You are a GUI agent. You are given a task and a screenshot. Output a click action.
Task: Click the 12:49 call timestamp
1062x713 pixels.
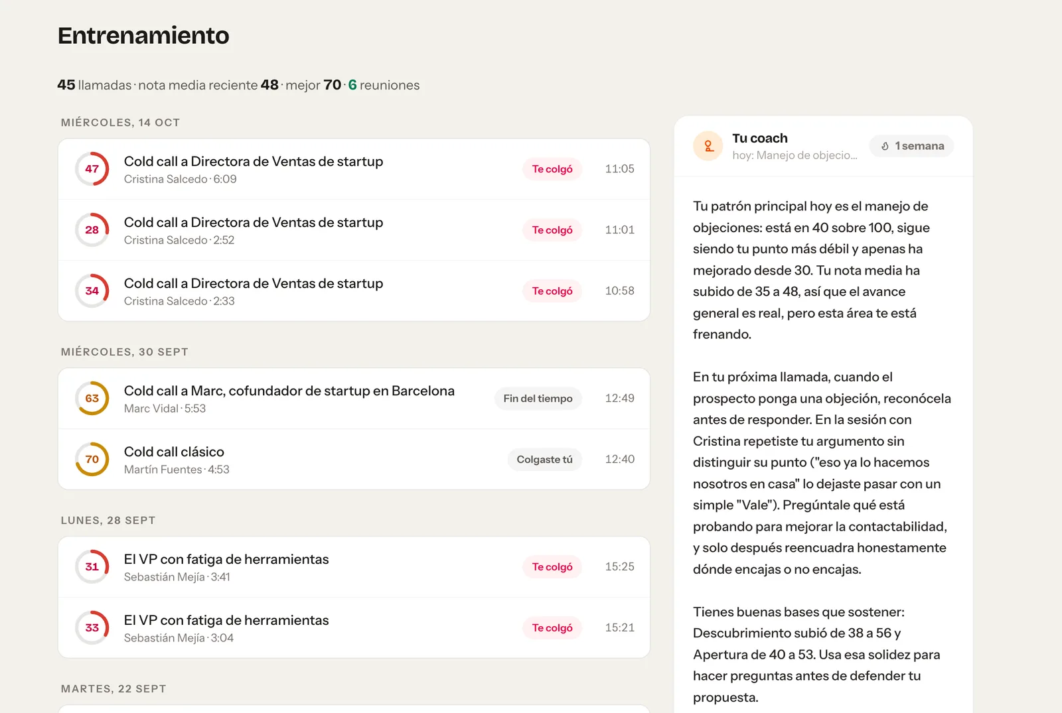[x=619, y=399]
